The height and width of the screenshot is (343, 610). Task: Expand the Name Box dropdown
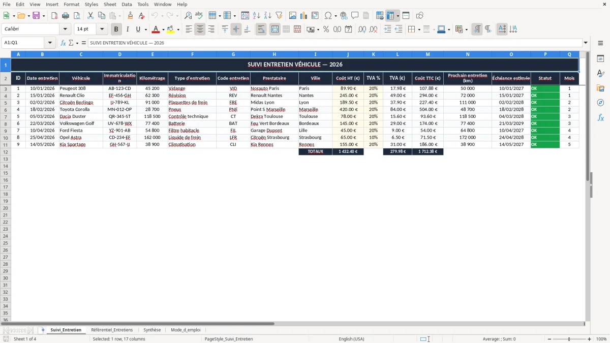pyautogui.click(x=50, y=43)
